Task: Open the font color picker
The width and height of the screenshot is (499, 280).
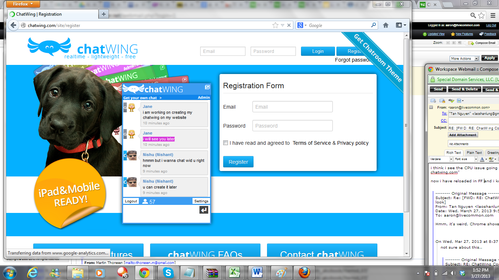Action: [x=483, y=159]
